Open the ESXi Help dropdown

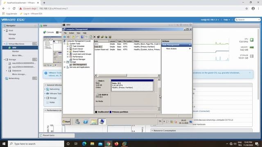click(226, 20)
